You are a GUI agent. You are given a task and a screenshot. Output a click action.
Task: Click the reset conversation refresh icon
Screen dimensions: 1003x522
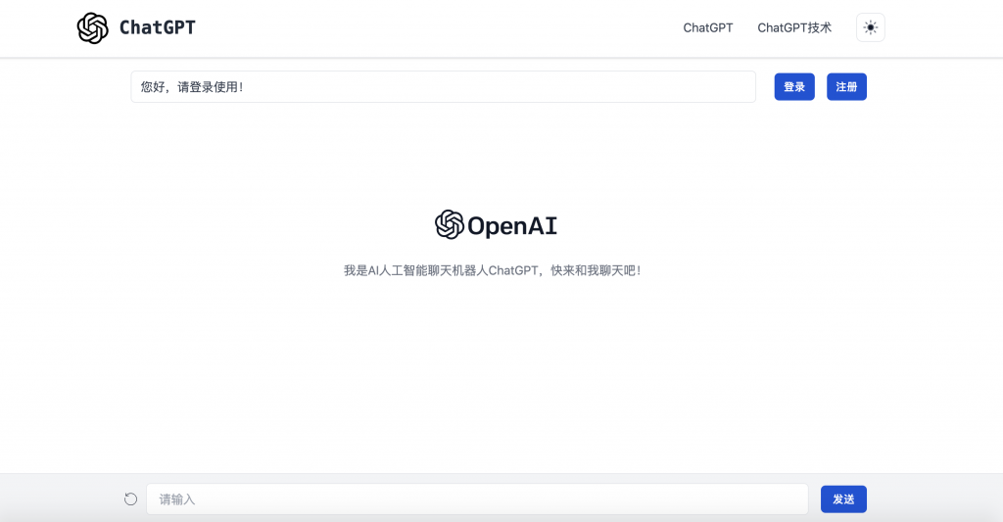click(x=130, y=498)
